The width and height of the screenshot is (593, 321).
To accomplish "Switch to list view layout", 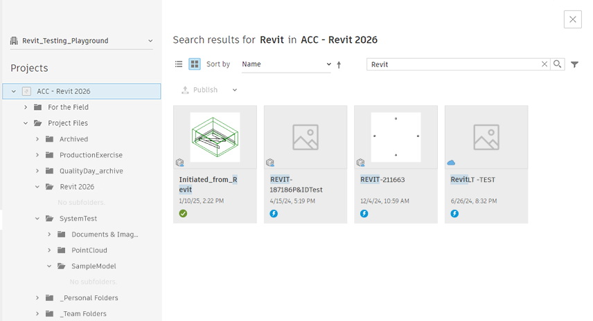I will point(179,64).
